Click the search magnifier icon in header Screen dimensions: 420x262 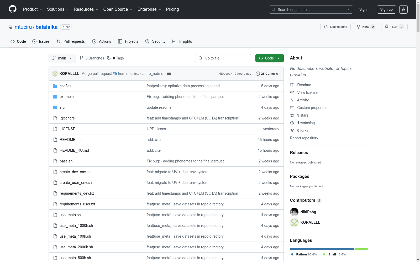274,9
